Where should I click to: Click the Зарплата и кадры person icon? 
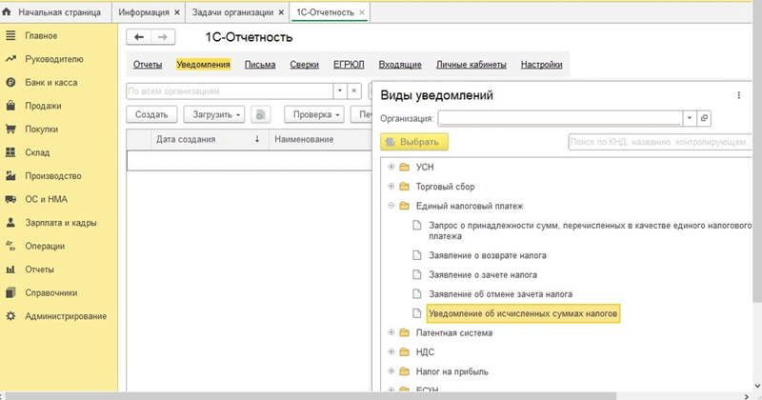[x=10, y=222]
